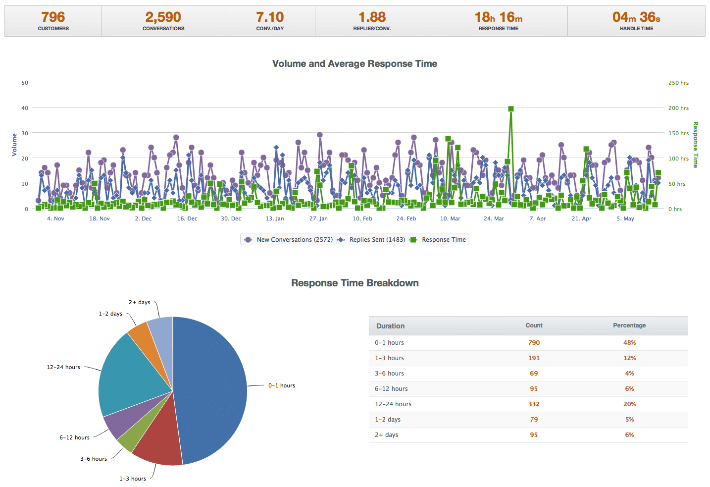
Task: Open the 2,590 Conversations stat tile
Action: (x=163, y=21)
